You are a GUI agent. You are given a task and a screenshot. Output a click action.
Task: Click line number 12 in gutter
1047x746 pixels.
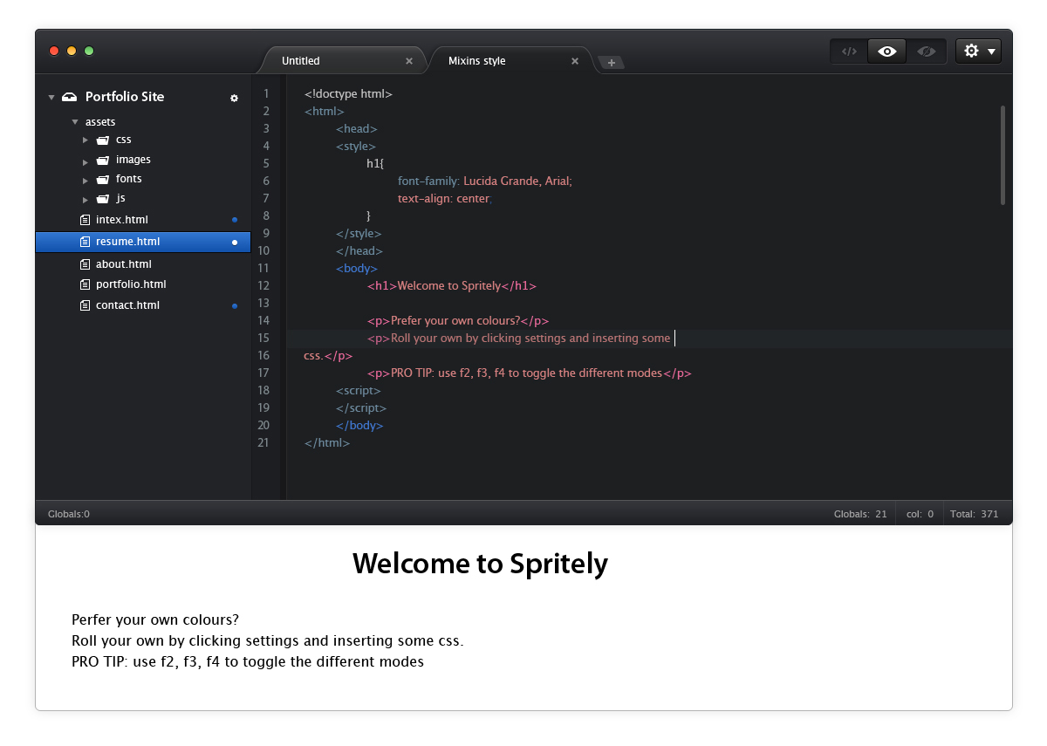pyautogui.click(x=263, y=285)
